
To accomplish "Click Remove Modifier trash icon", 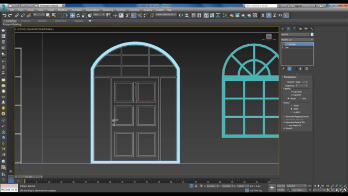I will pyautogui.click(x=301, y=69).
